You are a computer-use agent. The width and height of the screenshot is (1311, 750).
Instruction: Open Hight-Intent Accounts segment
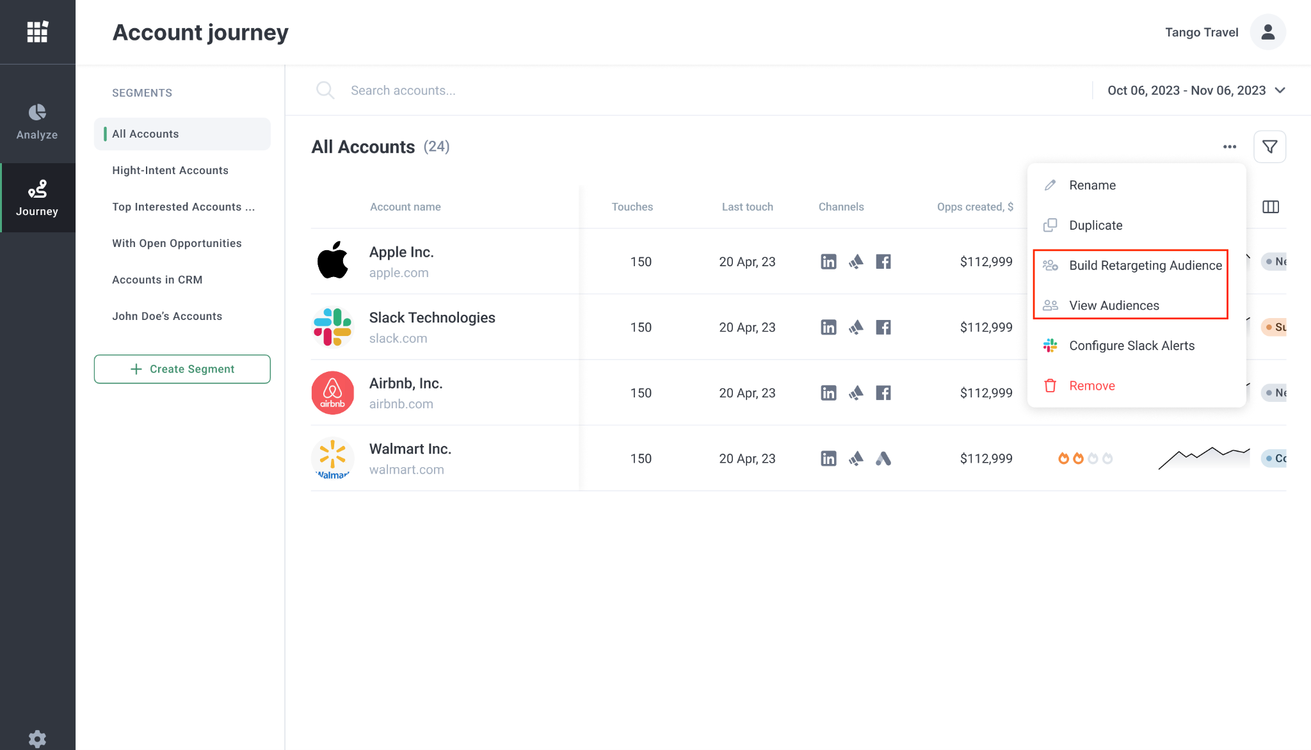[170, 170]
